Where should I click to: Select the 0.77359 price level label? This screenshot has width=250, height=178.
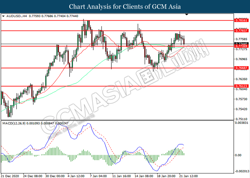point(241,46)
